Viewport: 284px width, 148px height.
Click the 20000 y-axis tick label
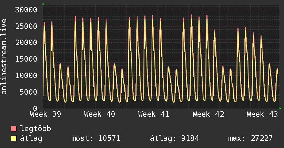click(26, 43)
